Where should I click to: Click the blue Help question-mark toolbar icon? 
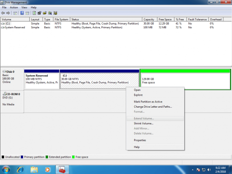point(22,13)
